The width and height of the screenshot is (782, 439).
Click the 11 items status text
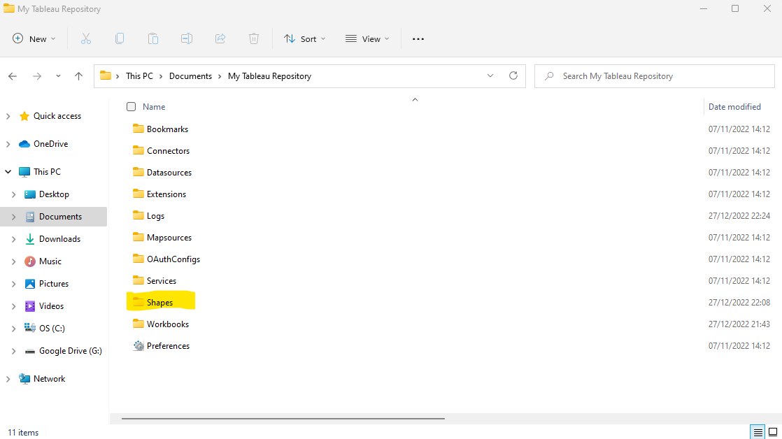(x=23, y=433)
